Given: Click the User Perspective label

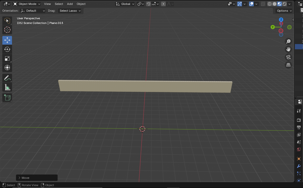Looking at the screenshot, I should click(28, 18).
